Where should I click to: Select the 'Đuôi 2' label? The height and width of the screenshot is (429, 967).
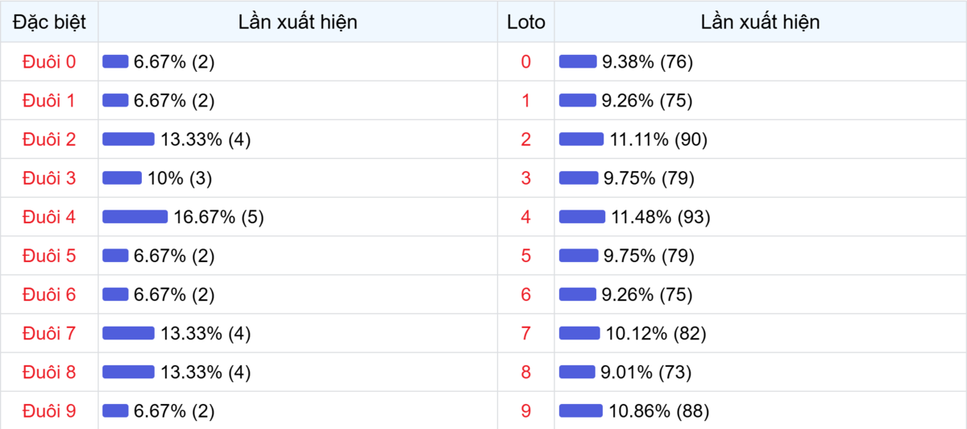click(49, 140)
